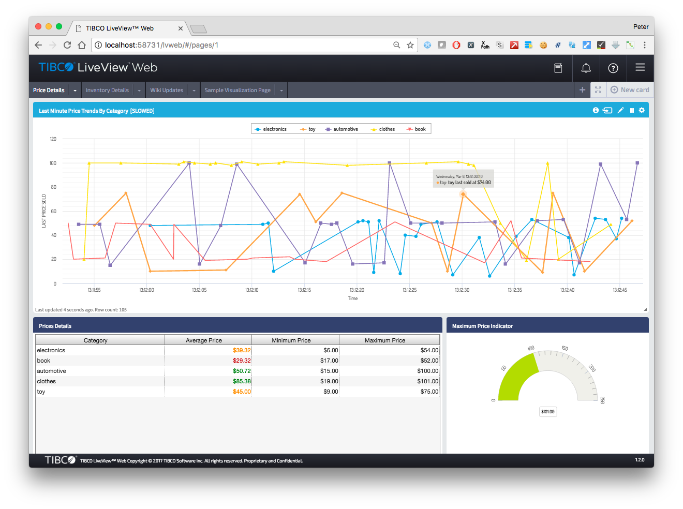This screenshot has height=509, width=683.
Task: Open the cookie browser extension
Action: click(x=543, y=45)
